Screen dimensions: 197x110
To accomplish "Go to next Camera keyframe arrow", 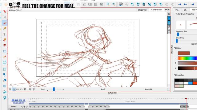I will pos(27,107).
